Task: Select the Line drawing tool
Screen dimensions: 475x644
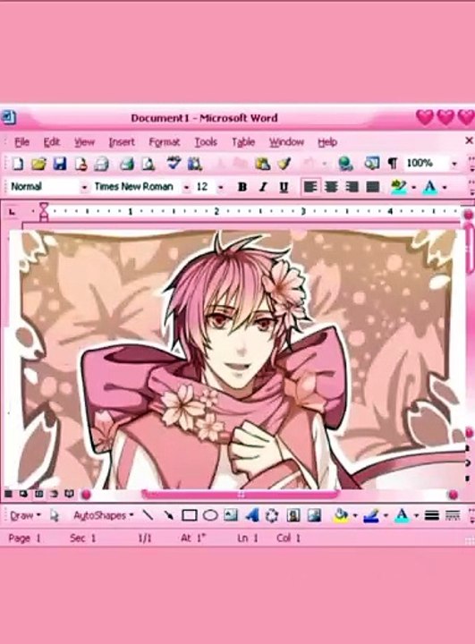Action: point(147,515)
